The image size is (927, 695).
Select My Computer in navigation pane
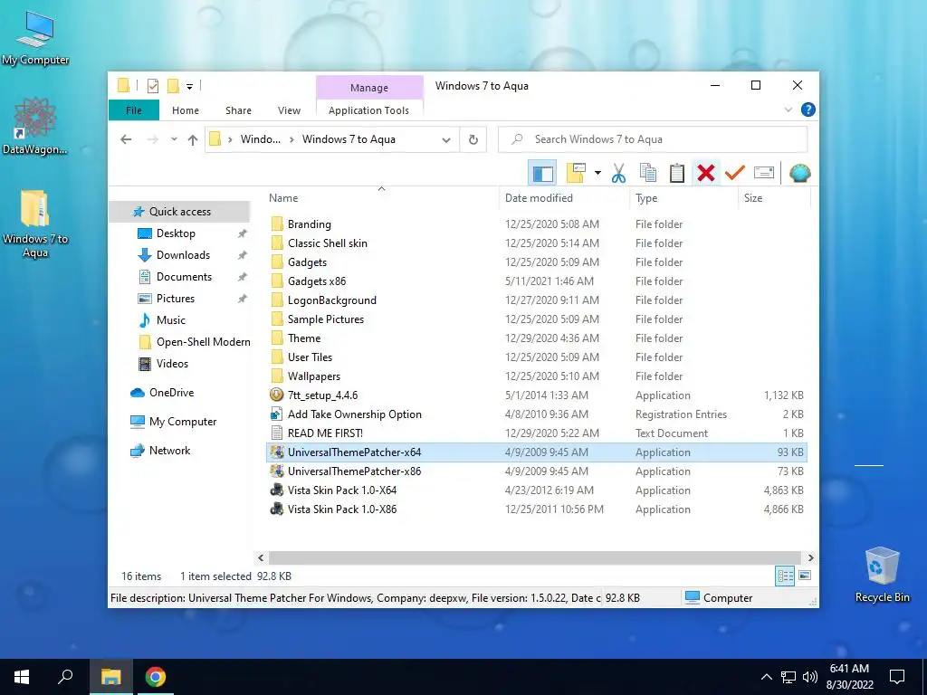pos(182,422)
